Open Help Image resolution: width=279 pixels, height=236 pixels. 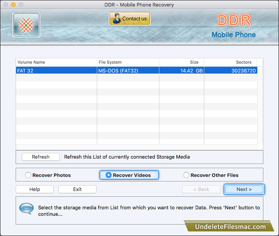click(35, 189)
